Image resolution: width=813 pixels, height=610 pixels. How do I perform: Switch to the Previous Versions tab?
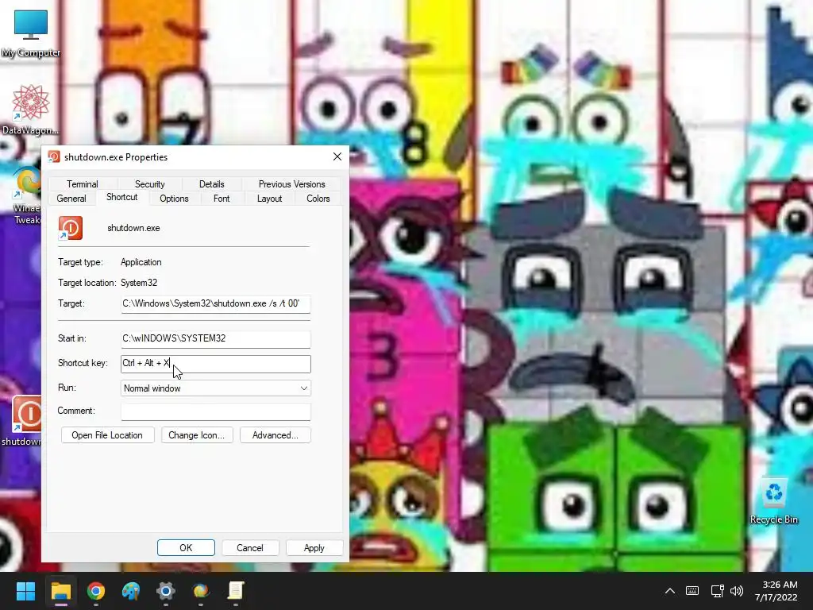pos(292,184)
